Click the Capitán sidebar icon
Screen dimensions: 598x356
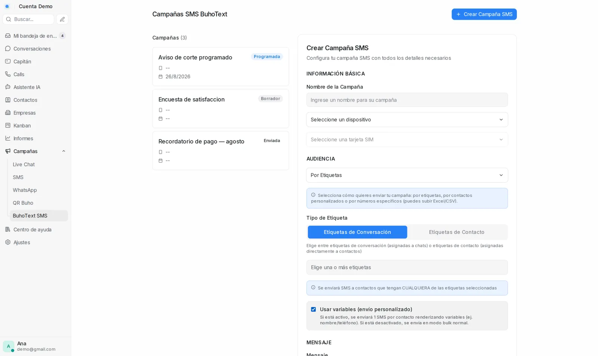(8, 61)
